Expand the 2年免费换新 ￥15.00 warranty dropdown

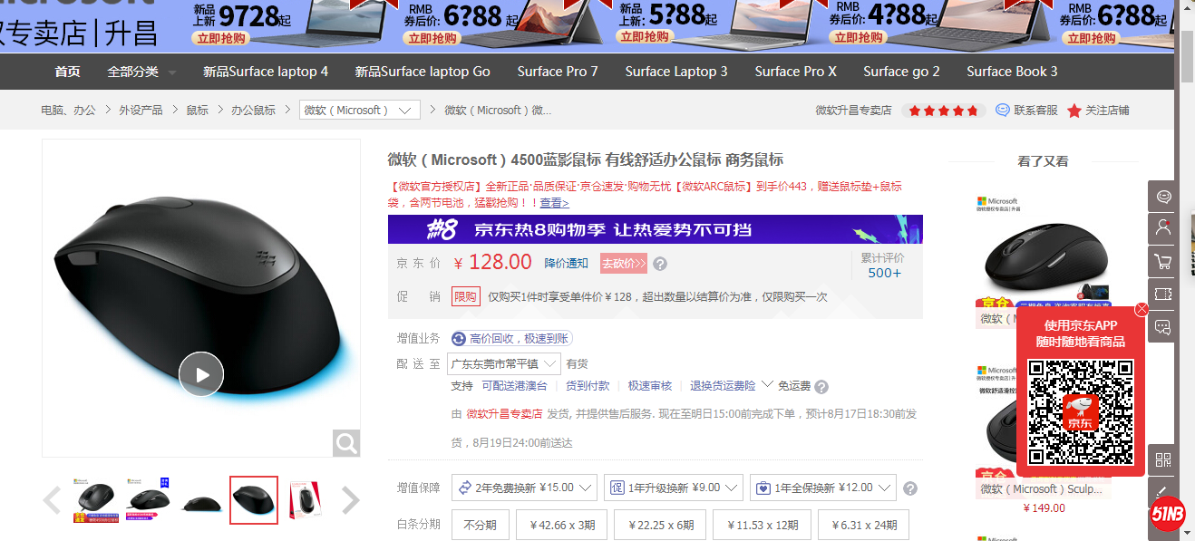[524, 488]
